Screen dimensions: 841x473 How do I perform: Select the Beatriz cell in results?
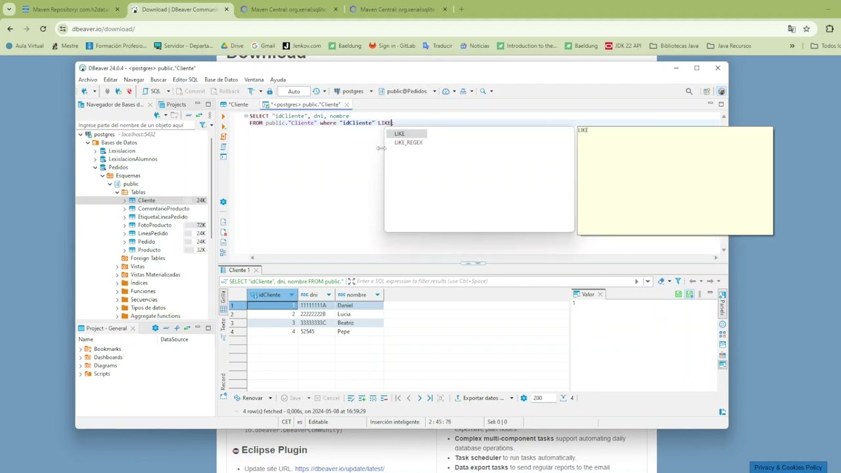tap(359, 323)
